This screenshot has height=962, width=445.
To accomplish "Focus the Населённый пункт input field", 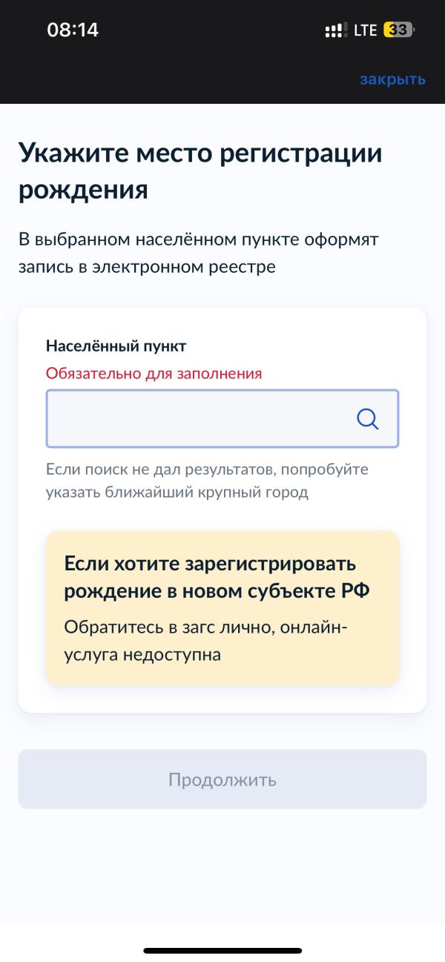I will [200, 419].
